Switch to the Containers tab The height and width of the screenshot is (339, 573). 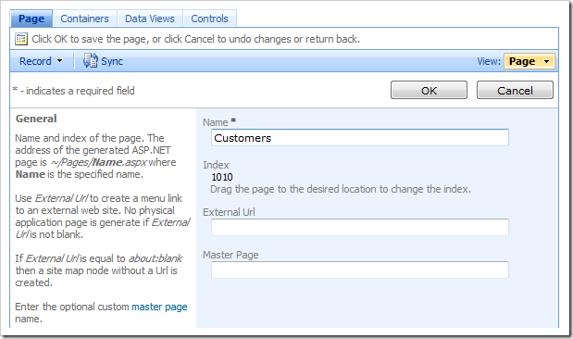coord(85,19)
